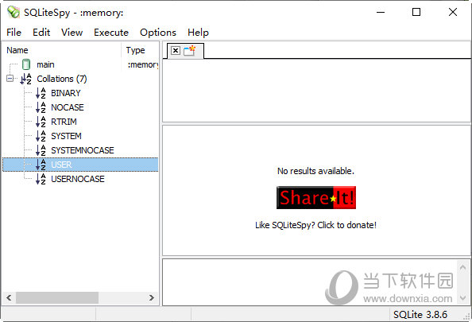Viewport: 472px width, 322px height.
Task: Open the View menu
Action: pos(72,33)
